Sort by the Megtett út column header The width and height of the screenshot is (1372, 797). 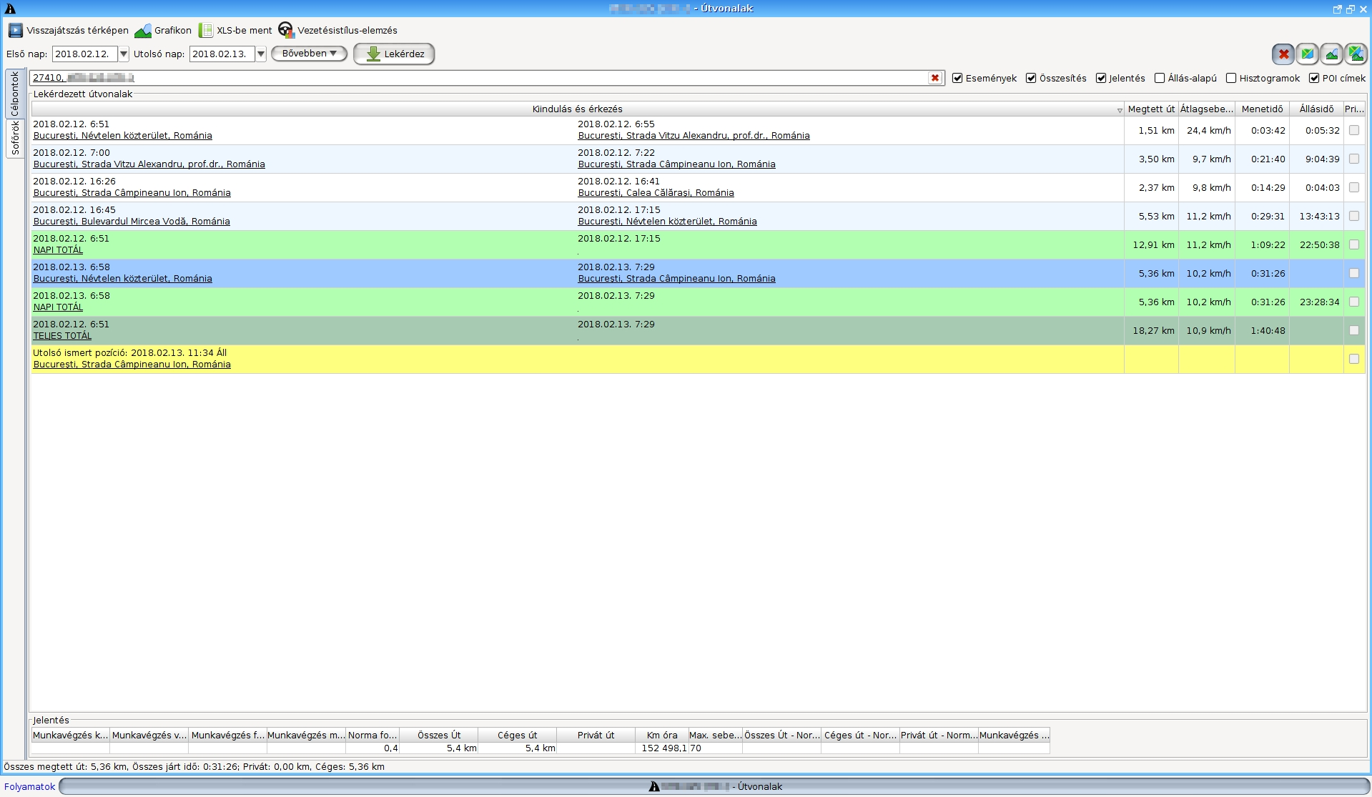click(1150, 109)
